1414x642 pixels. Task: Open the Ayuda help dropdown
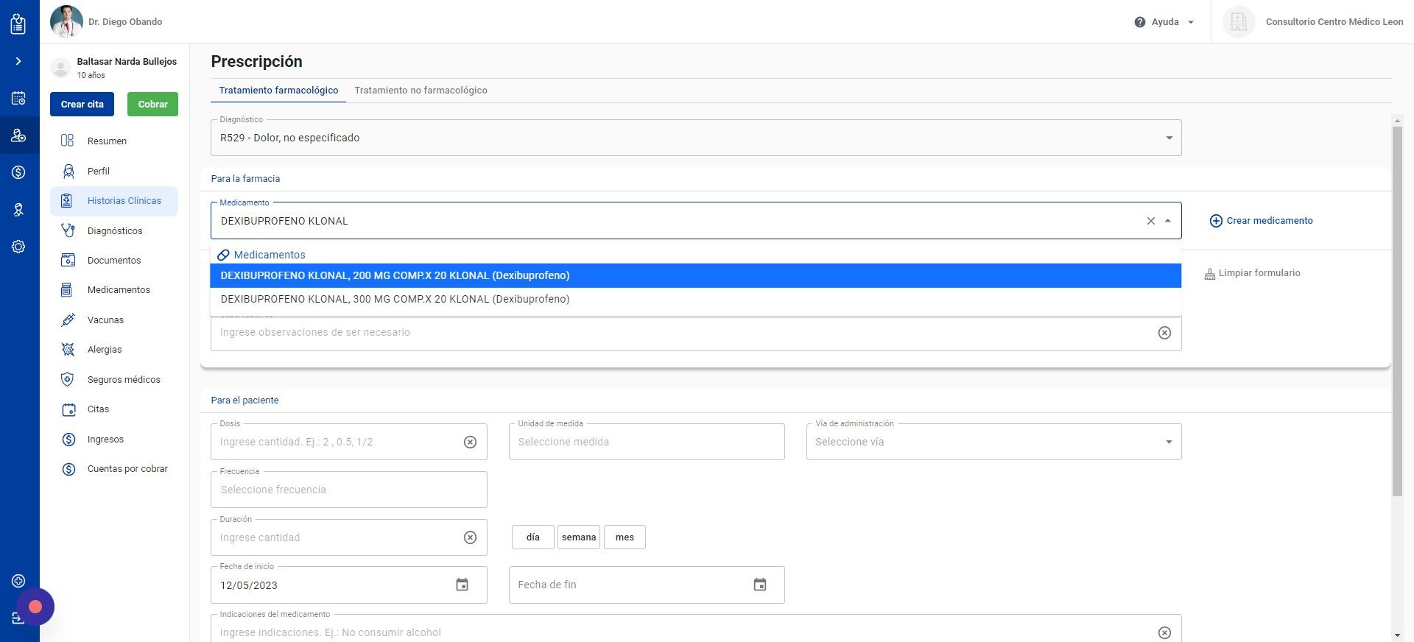point(1164,22)
